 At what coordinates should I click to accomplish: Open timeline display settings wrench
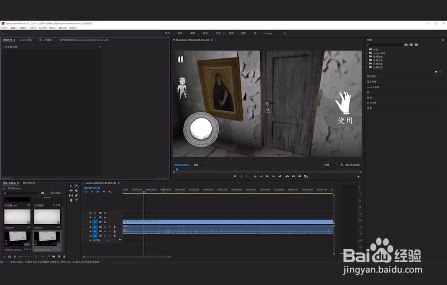tap(110, 192)
